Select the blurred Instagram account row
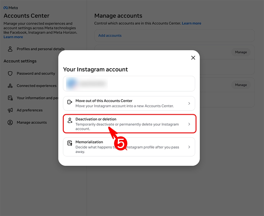The width and height of the screenshot is (264, 216). [129, 84]
